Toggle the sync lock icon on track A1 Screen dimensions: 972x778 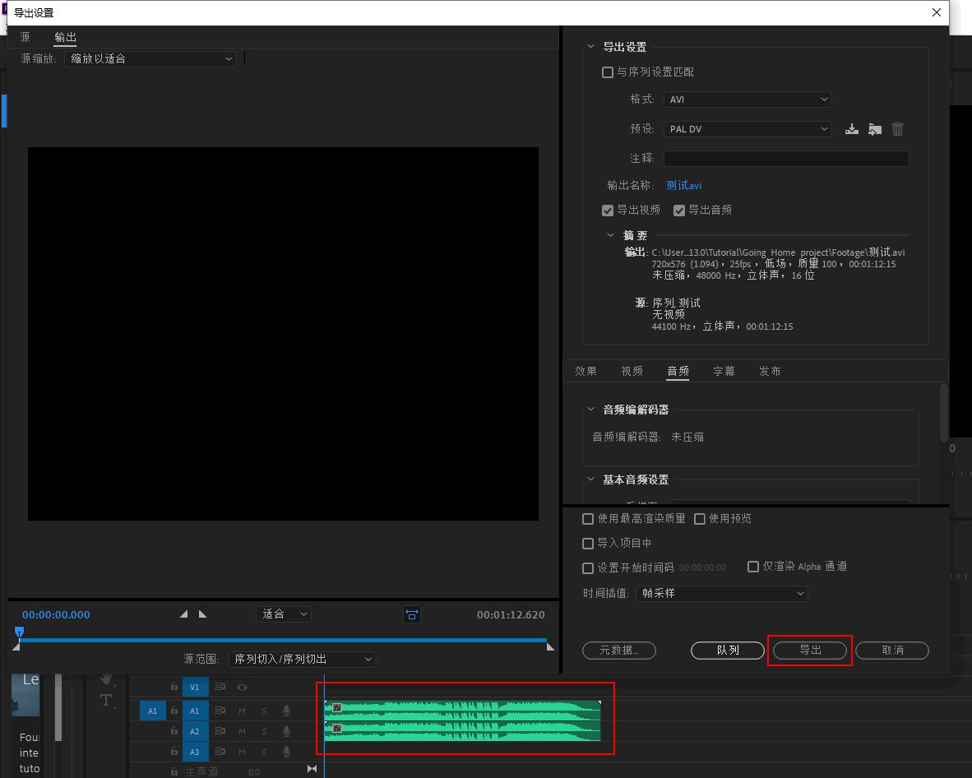tap(220, 711)
